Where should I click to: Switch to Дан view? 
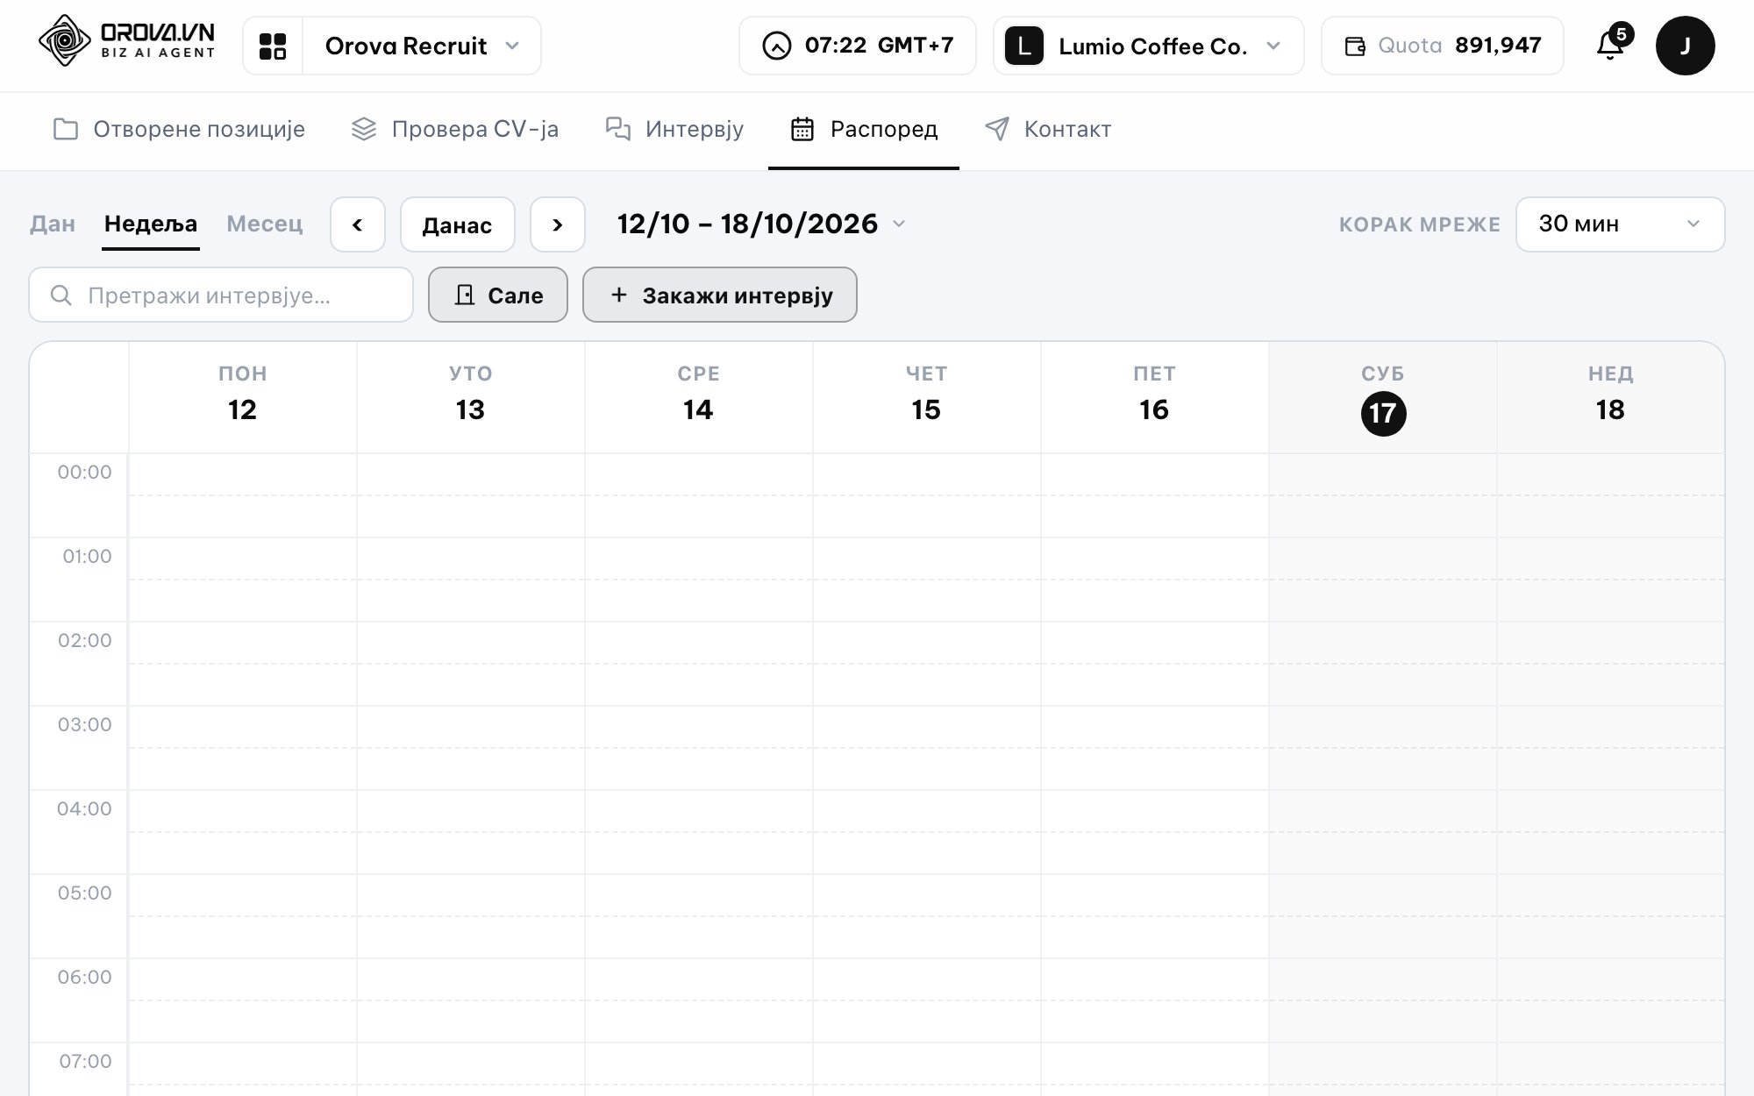pos(53,224)
